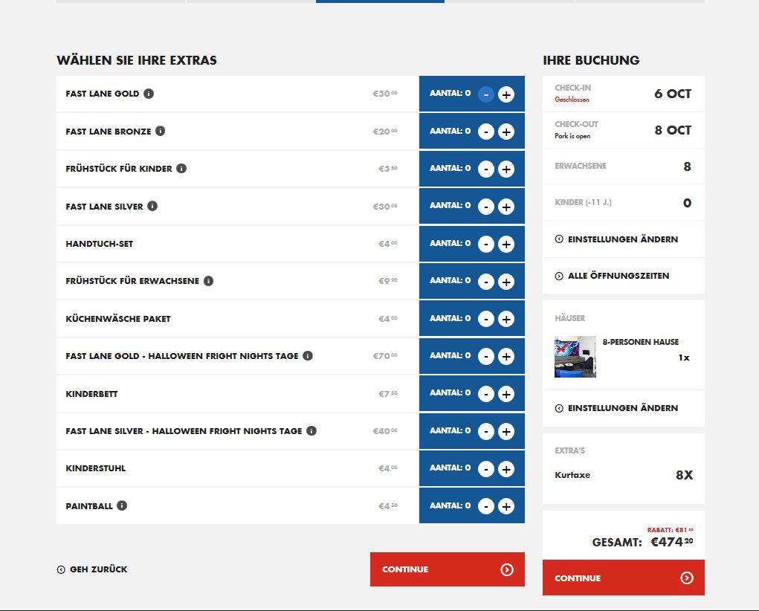Viewport: 759px width, 611px height.
Task: Add a Kinderstuhl with plus button
Action: coord(506,469)
